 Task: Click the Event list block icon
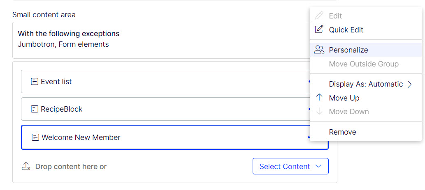click(x=35, y=81)
